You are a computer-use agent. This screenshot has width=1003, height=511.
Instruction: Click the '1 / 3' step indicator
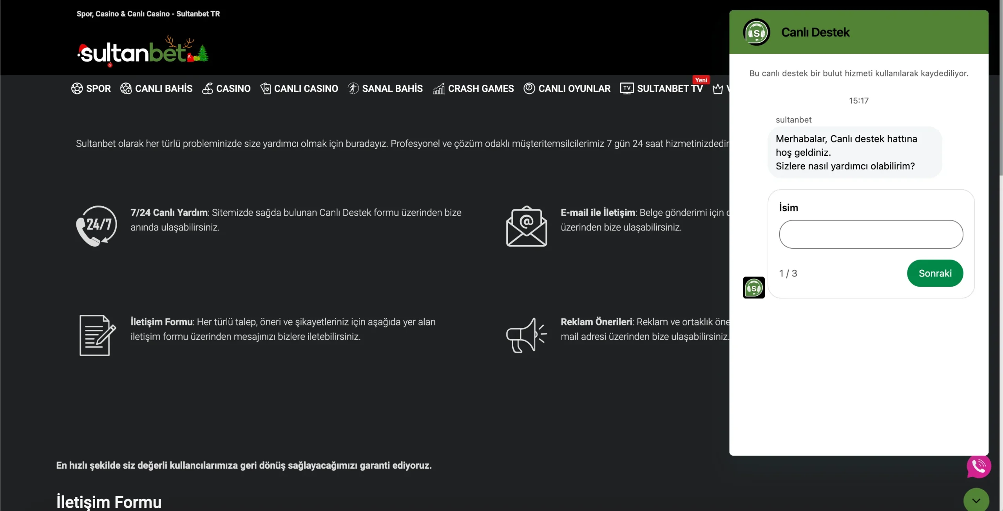pyautogui.click(x=788, y=273)
